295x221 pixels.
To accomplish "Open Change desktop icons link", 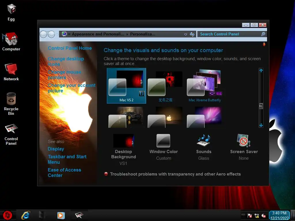I will (x=66, y=62).
